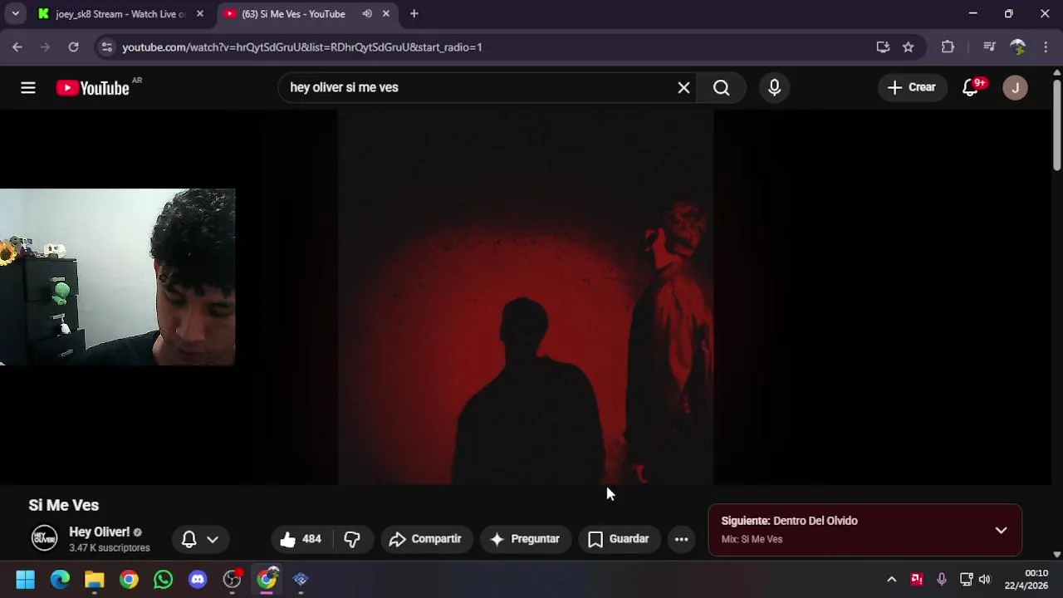This screenshot has height=598, width=1063.
Task: Open the tab search dropdown arrow
Action: (15, 14)
